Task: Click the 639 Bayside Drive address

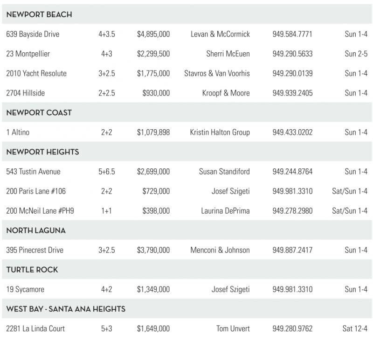Action: tap(33, 34)
